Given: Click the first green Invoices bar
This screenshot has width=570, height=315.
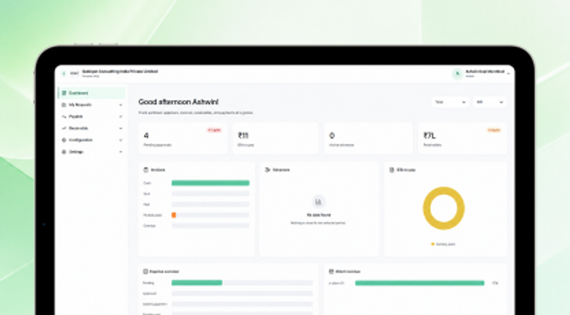Looking at the screenshot, I should point(210,183).
